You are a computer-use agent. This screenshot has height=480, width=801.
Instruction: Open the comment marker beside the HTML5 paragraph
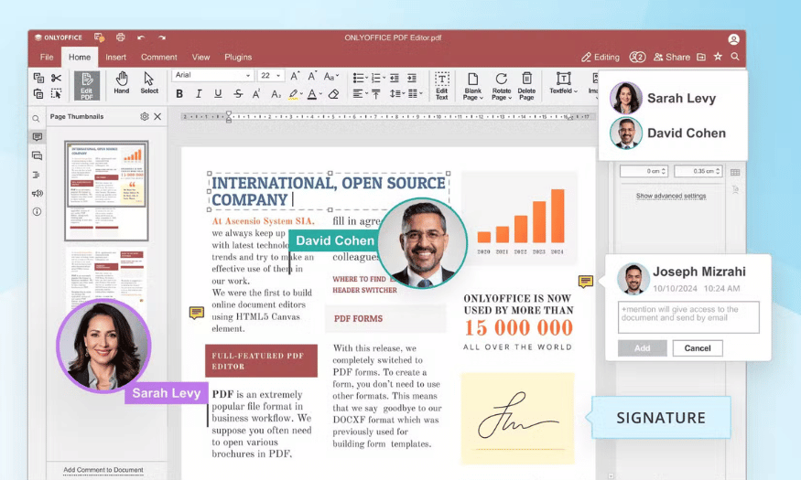point(197,312)
